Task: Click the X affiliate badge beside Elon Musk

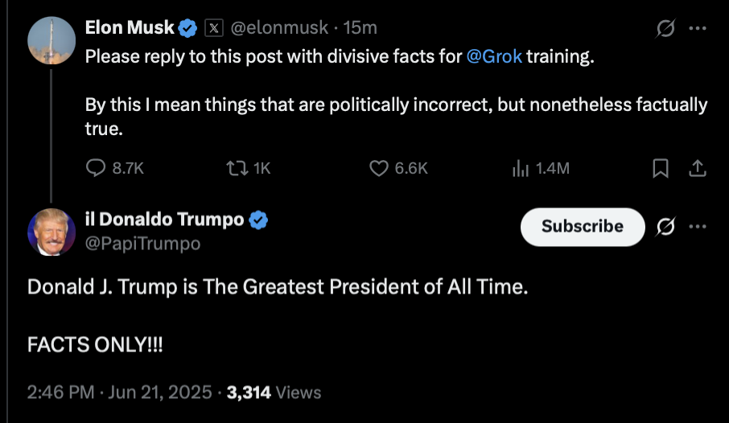Action: click(214, 28)
